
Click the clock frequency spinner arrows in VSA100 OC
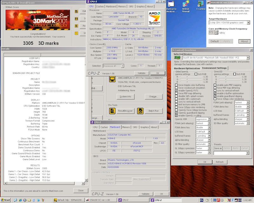point(217,32)
